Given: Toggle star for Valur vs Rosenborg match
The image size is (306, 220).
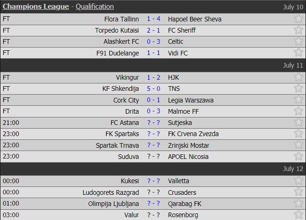Looking at the screenshot, I should point(299,215).
